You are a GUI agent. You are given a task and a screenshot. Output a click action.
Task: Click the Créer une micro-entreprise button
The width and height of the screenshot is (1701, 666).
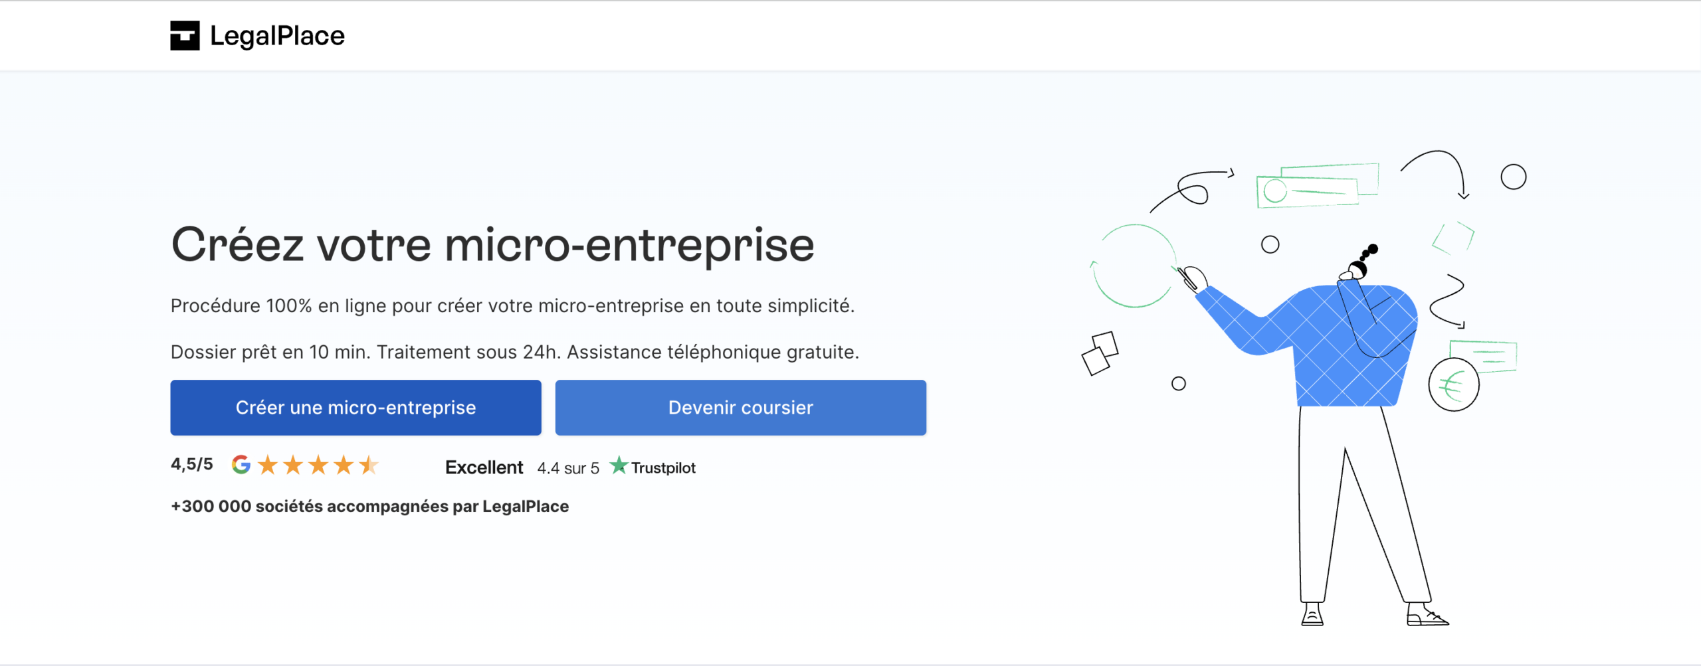pos(355,408)
